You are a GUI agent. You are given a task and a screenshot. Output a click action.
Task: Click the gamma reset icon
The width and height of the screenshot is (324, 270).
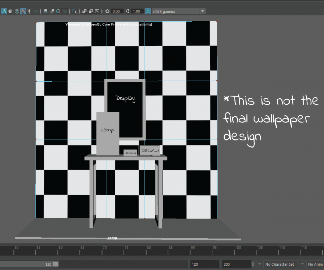pos(128,11)
